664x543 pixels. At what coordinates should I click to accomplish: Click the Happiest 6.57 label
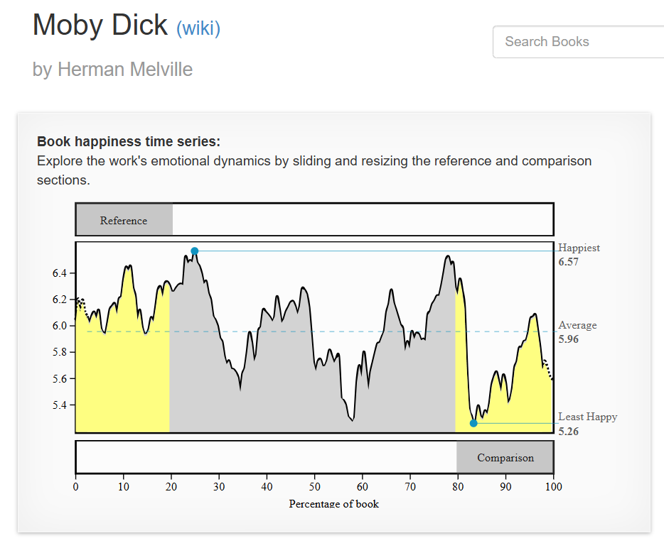point(579,255)
